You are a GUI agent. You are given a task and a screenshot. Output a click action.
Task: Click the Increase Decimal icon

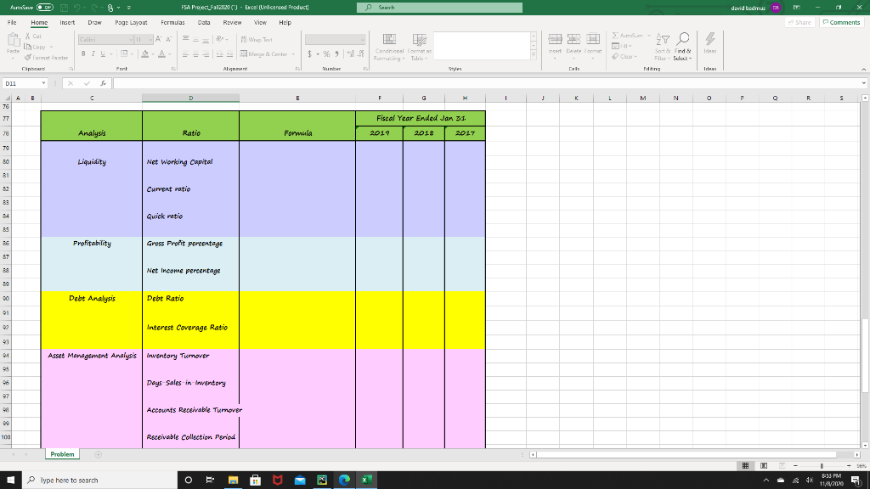[x=351, y=53]
